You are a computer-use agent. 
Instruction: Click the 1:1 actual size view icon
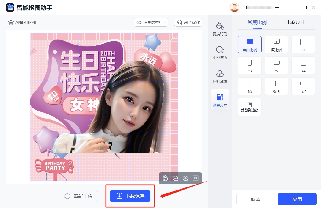[196, 178]
